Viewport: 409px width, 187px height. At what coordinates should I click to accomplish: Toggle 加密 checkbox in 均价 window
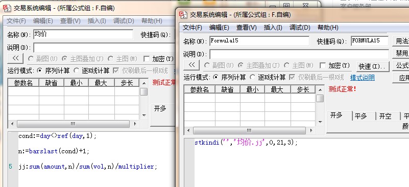click(147, 59)
